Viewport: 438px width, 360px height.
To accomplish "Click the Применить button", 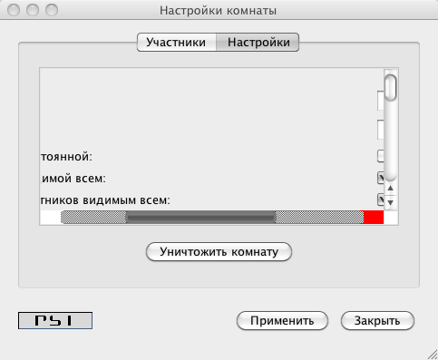I will [x=282, y=321].
